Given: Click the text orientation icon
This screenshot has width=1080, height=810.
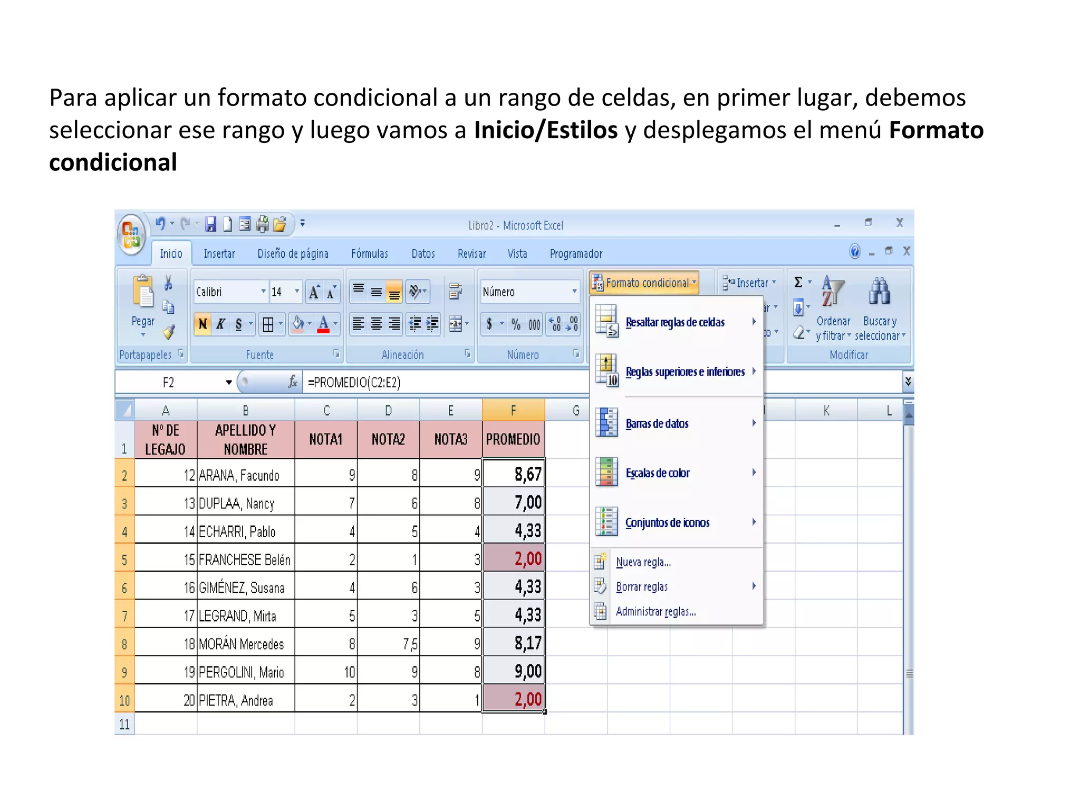Looking at the screenshot, I should pos(418,292).
